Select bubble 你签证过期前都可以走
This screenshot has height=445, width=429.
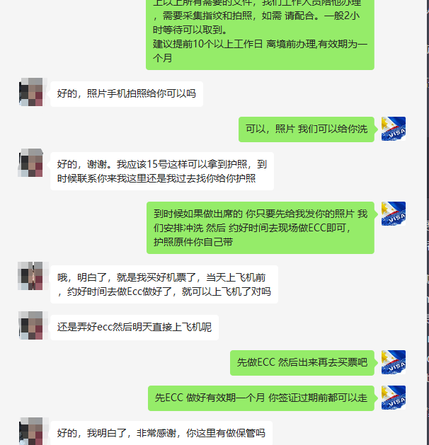tap(261, 398)
